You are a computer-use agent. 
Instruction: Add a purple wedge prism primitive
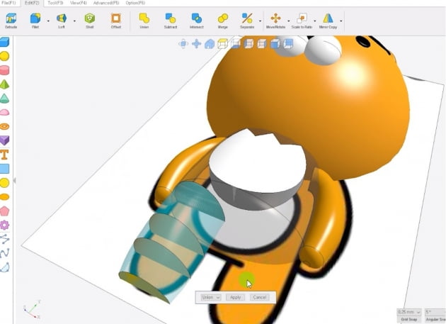[x=4, y=140]
